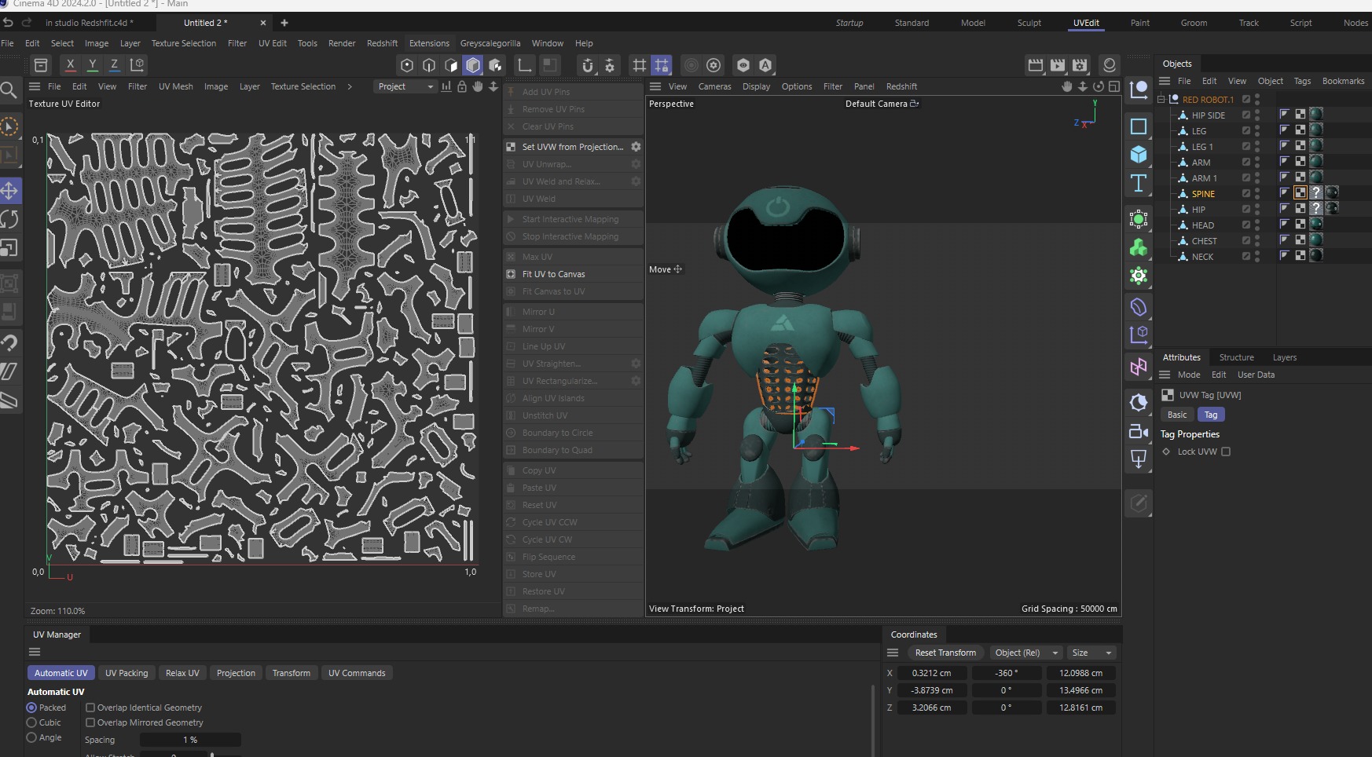1372x757 pixels.
Task: Switch to the Relax UV tab
Action: point(182,673)
